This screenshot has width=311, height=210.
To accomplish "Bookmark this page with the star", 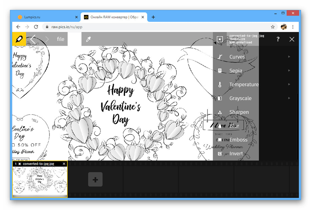I will [x=273, y=27].
